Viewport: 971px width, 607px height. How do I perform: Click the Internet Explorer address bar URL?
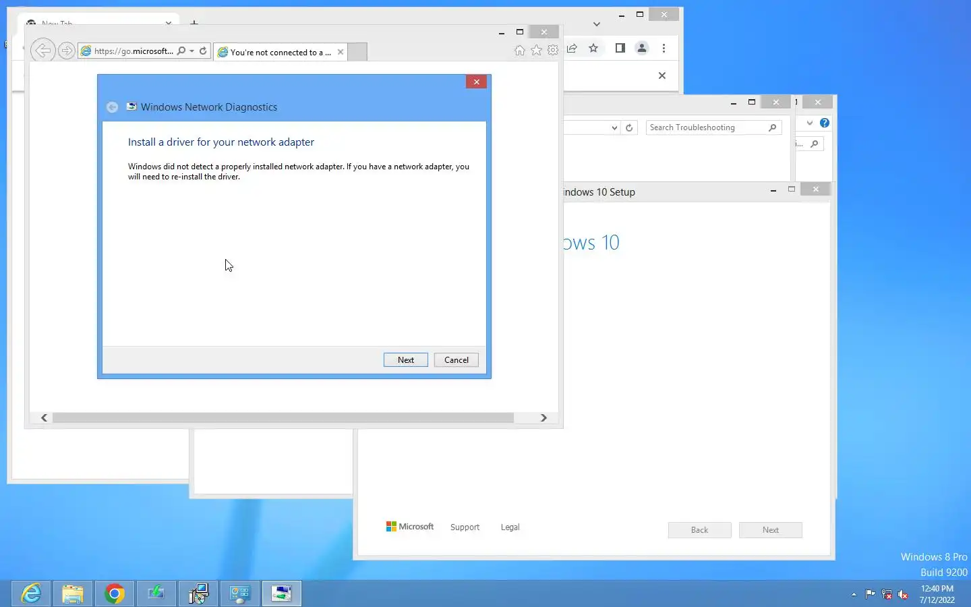coord(134,51)
